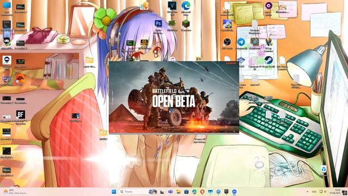The image size is (348, 196).
Task: Open File Explorer from the taskbar
Action: (x=178, y=192)
